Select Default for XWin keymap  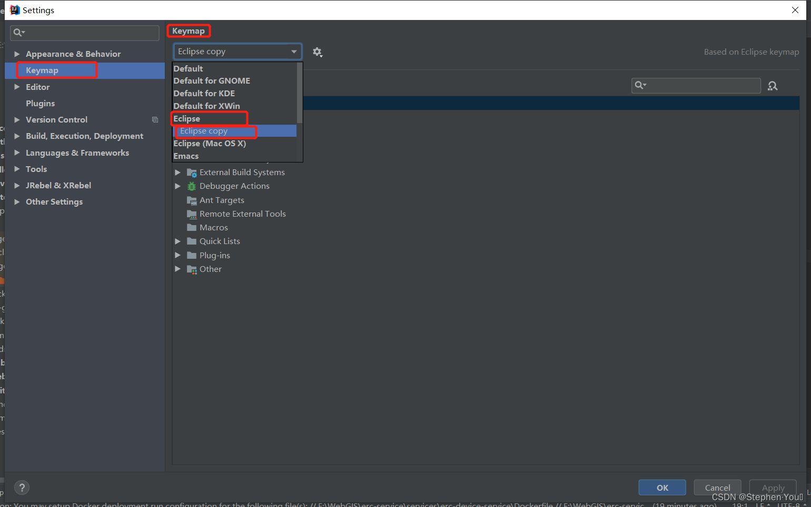235,106
